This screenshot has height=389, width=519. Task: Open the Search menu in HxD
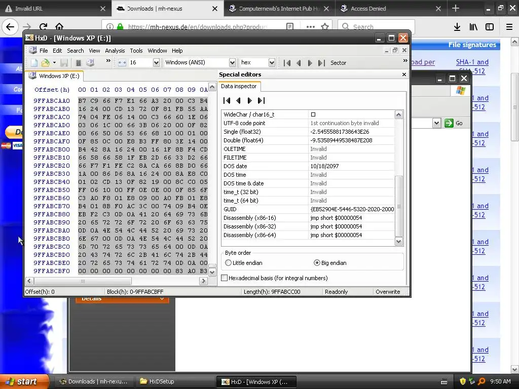(76, 51)
